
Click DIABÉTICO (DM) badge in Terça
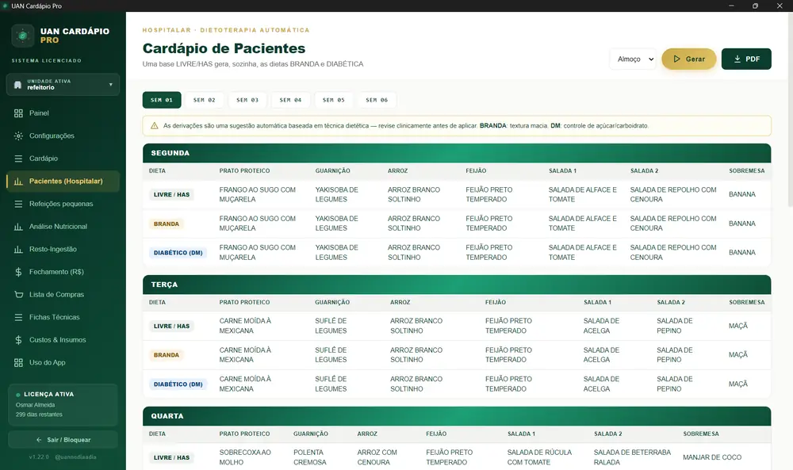point(178,384)
